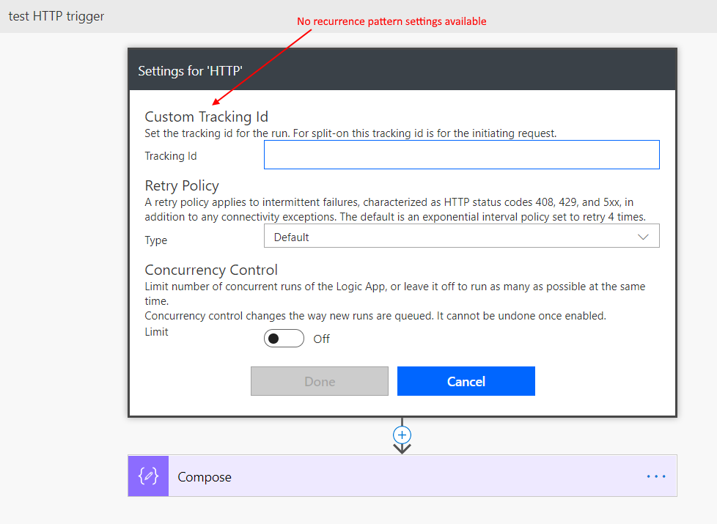Enable the Concurrency Control Limit switch
The image size is (717, 524).
tap(284, 339)
